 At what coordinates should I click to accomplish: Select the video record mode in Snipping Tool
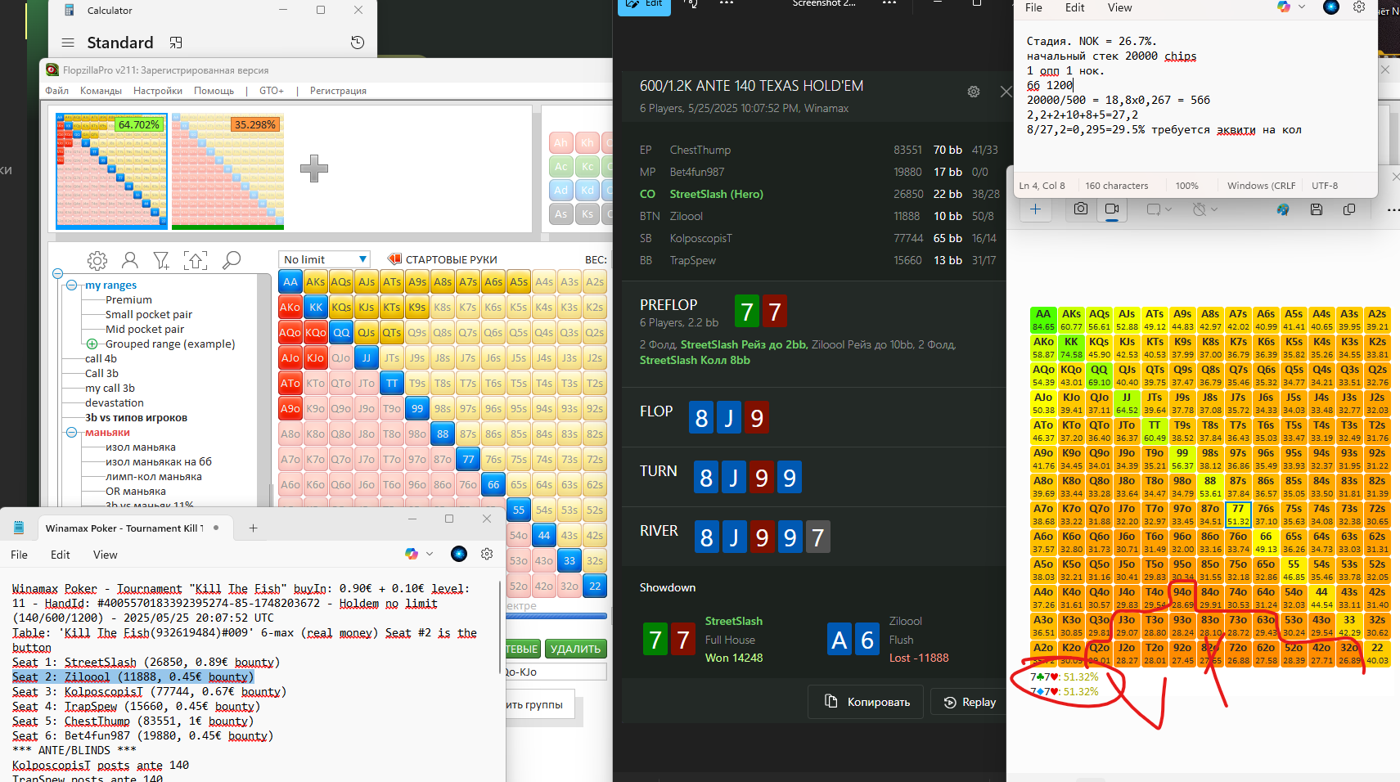[1112, 209]
